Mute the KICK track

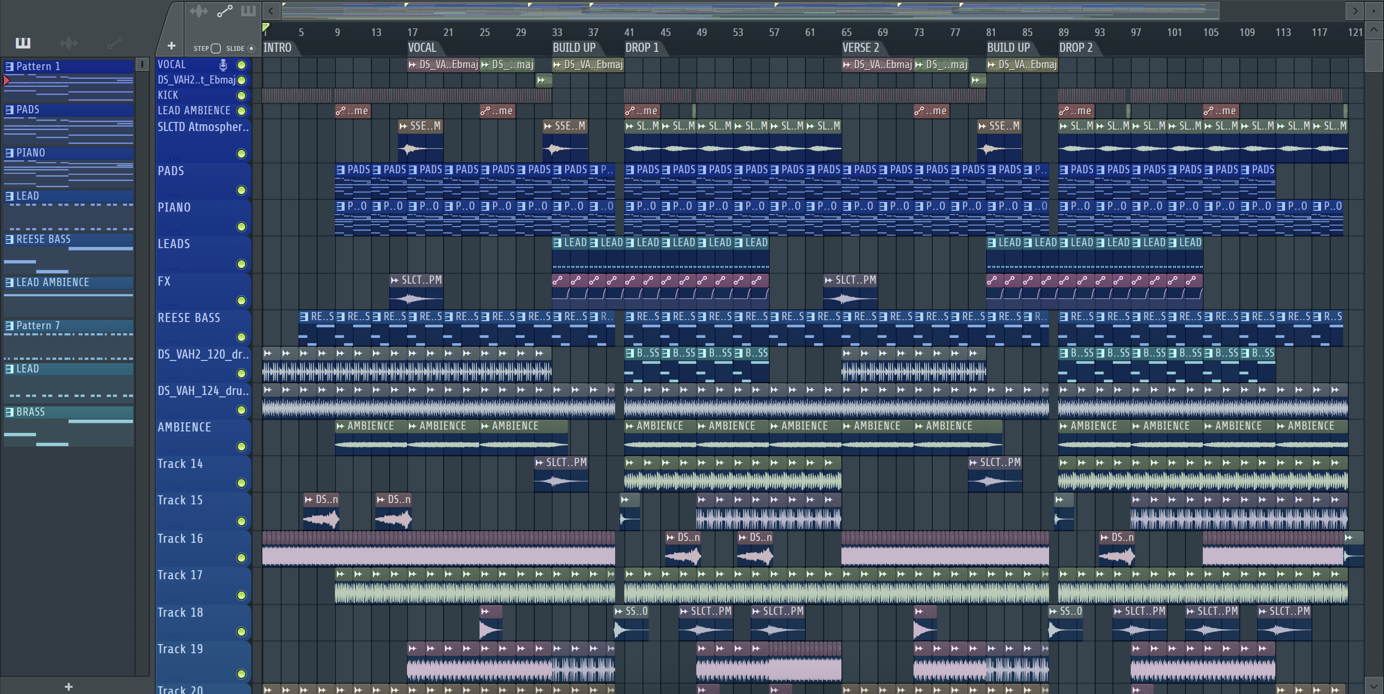click(x=242, y=96)
